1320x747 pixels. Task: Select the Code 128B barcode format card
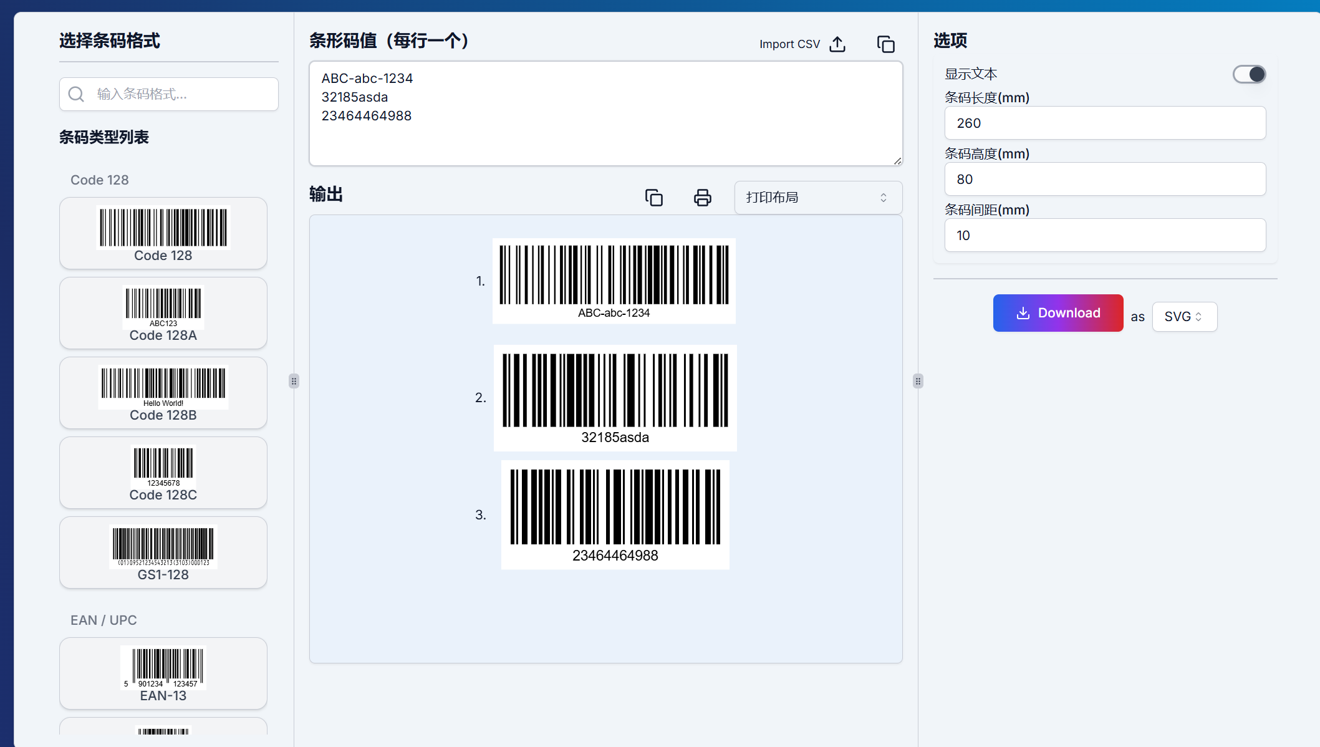coord(163,393)
